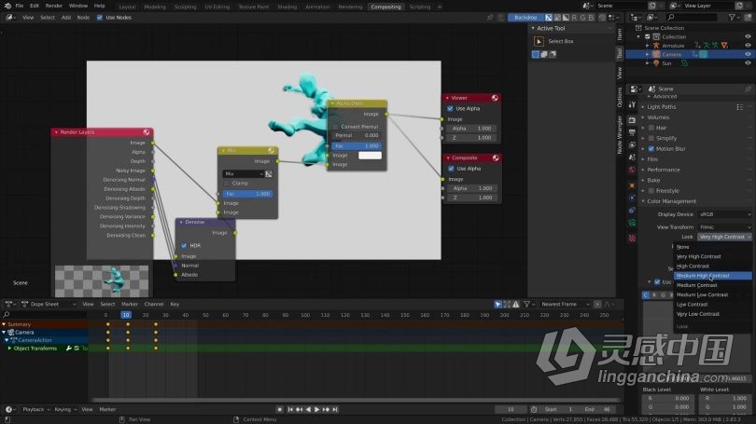
Task: Open the Render properties tab icon
Action: click(x=632, y=120)
